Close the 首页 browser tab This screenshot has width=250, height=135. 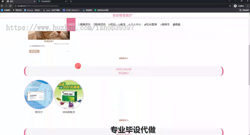pos(34,1)
